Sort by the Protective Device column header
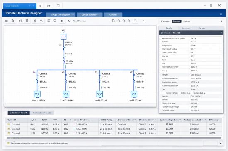Image resolution: width=228 pixels, height=151 pixels. pyautogui.click(x=82, y=120)
